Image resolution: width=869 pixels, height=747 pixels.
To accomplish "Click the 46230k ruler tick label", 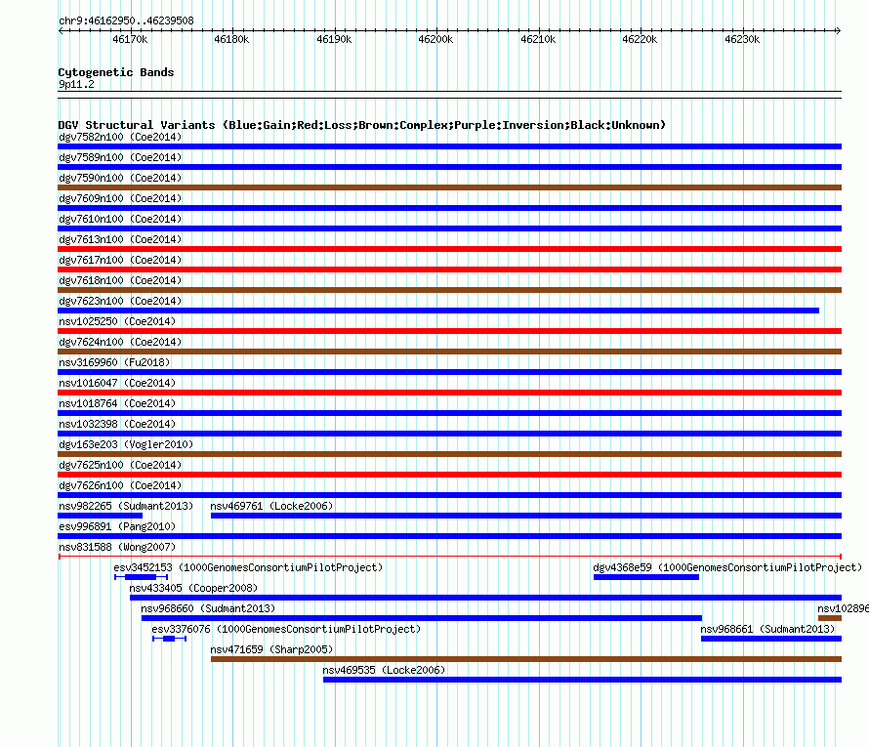I will (742, 39).
